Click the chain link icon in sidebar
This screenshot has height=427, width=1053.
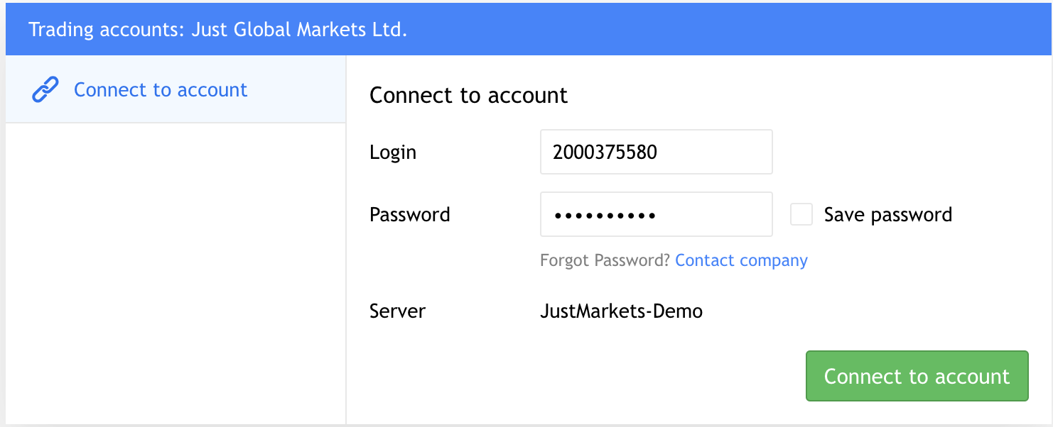point(45,90)
